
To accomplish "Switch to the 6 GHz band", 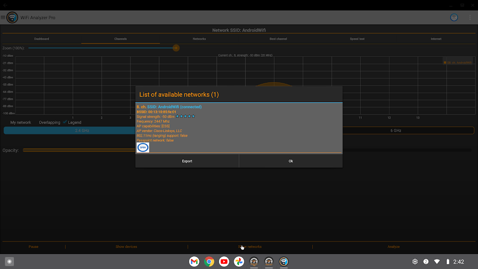I will [x=395, y=130].
